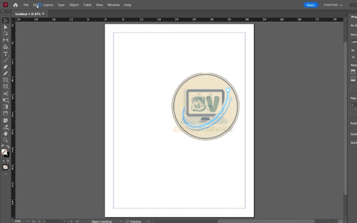Screen dimensions: 357x223
Task: Select the Gradient Swatch tool
Action: click(x=5, y=107)
